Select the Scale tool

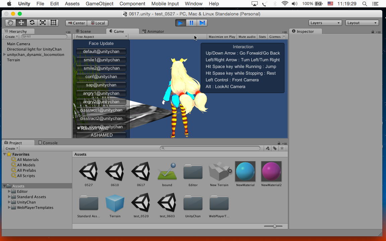(x=43, y=23)
